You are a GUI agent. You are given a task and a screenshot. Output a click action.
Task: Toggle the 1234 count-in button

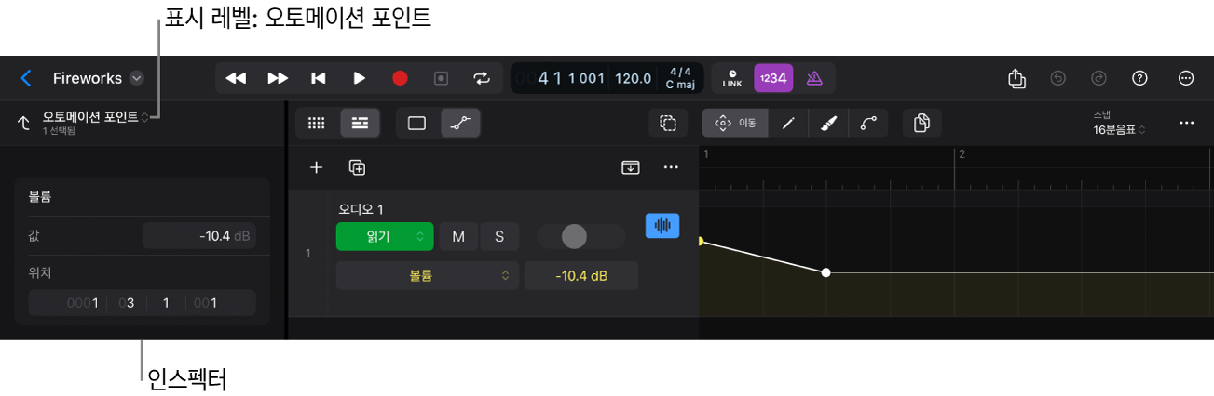(x=773, y=78)
